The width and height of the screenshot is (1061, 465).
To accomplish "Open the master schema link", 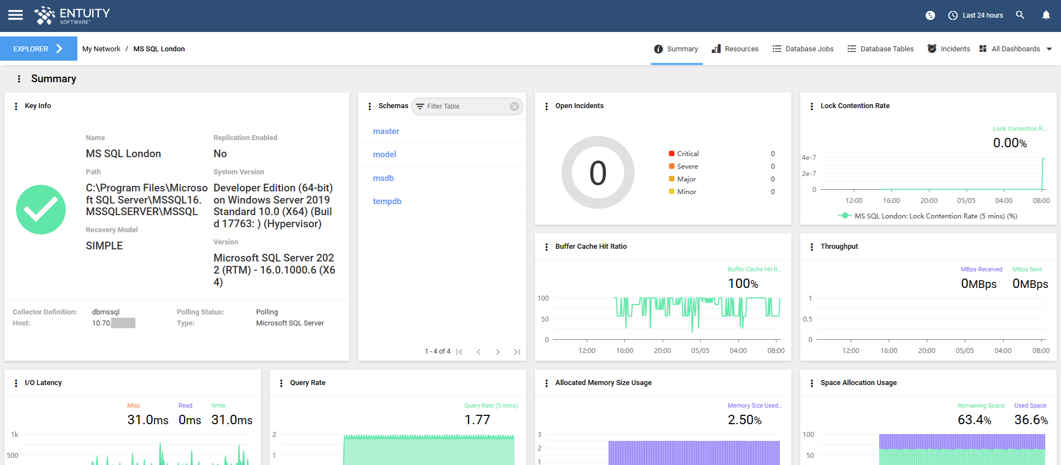I will pyautogui.click(x=386, y=131).
